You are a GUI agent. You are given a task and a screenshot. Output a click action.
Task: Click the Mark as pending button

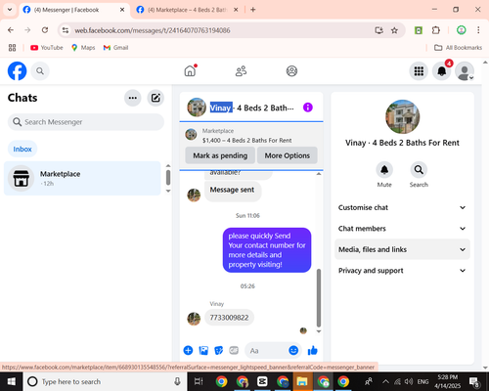point(220,155)
